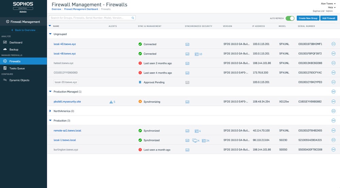Click synchronized security icon for local-48.toews.xyz
The height and width of the screenshot is (188, 340).
(187, 54)
